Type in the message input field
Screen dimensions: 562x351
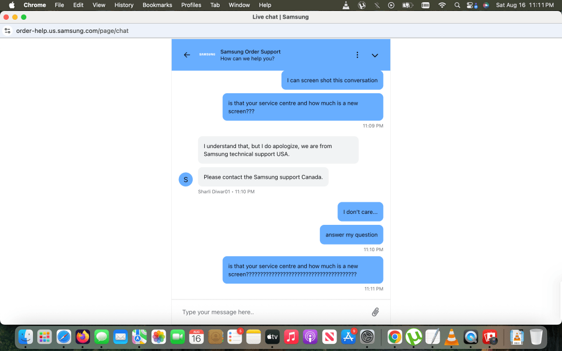tap(274, 312)
